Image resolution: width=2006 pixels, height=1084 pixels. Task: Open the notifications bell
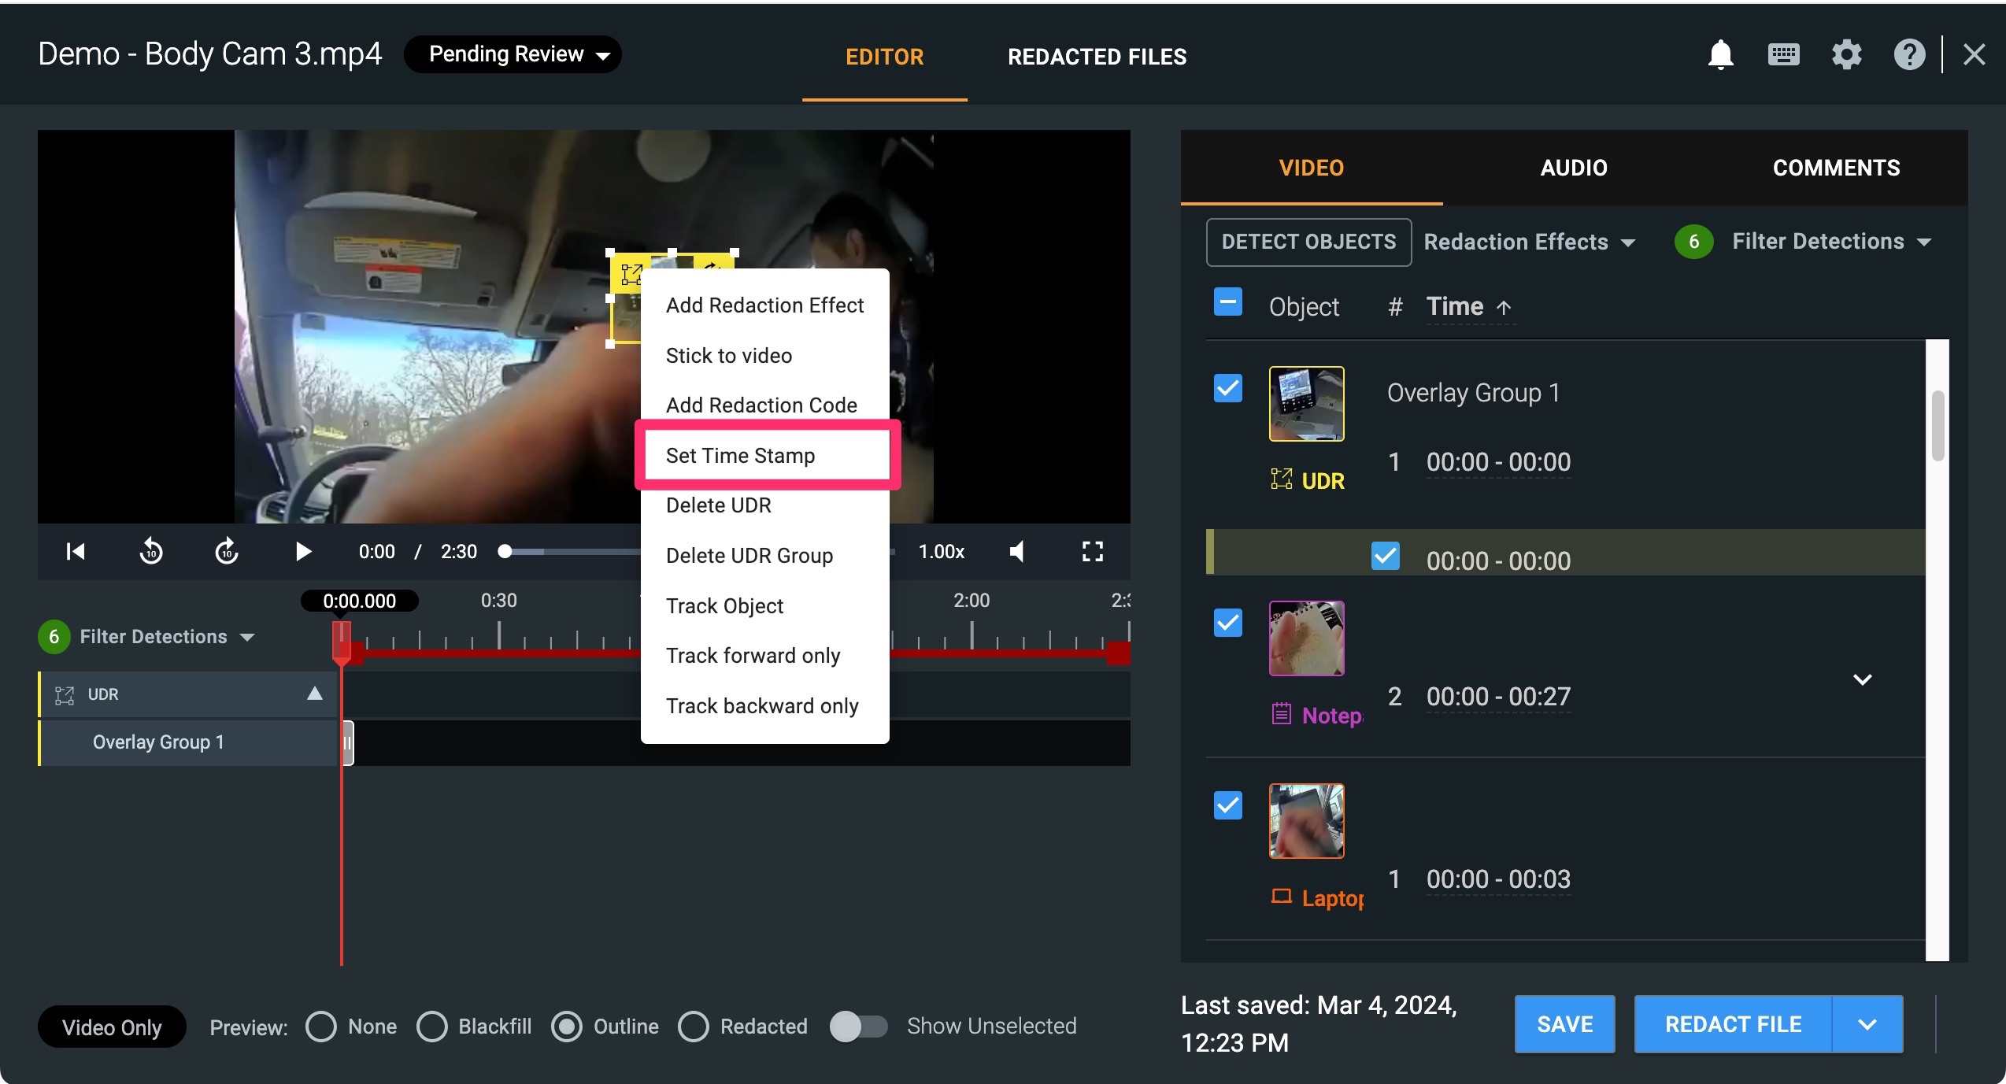coord(1720,55)
